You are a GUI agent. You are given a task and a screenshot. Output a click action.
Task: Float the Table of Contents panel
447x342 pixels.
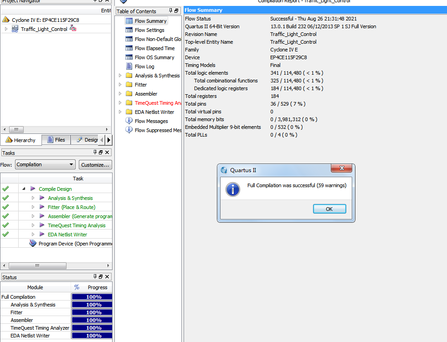coord(176,11)
